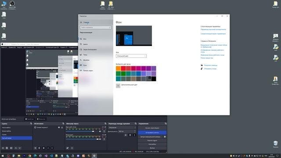Image resolution: width=281 pixels, height=158 pixels.
Task: Open the Фон type dropdown showing Сплошной цвет
Action: pos(131,56)
